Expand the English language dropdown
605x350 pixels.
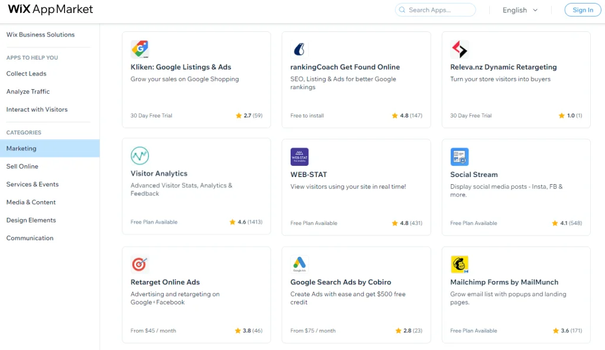click(x=520, y=10)
